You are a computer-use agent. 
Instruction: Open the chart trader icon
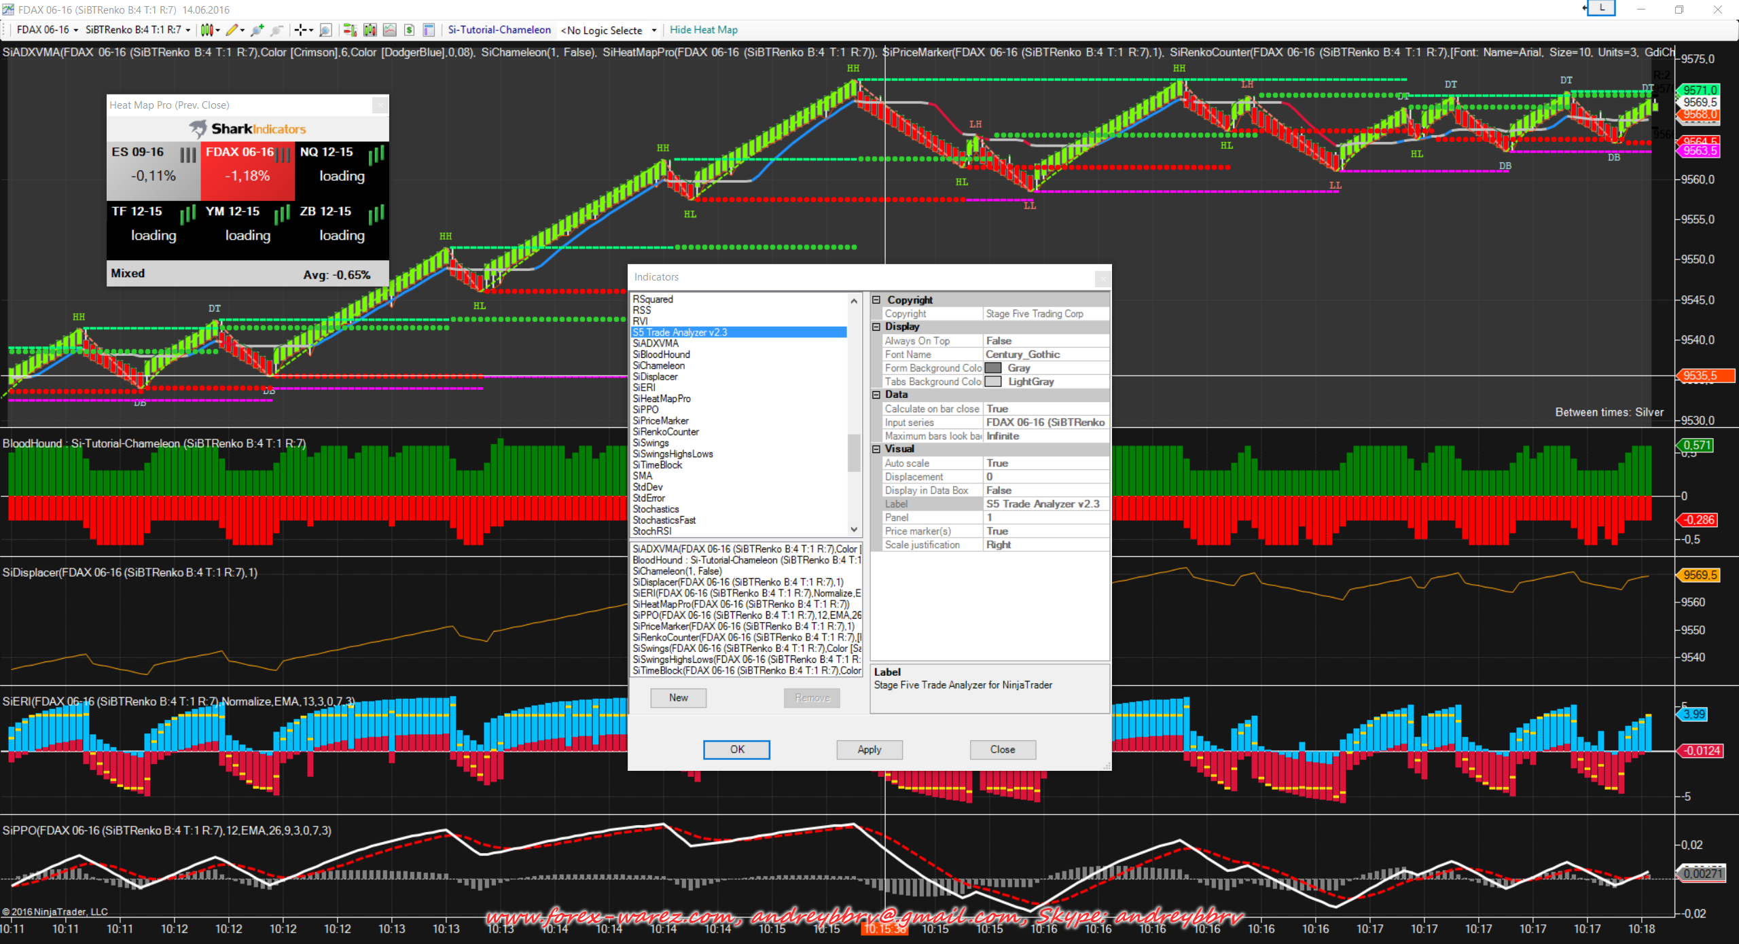[x=349, y=30]
